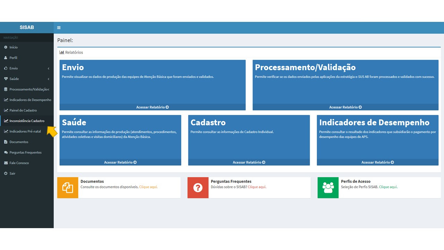Open Inconsistência Cadastro from the sidebar
Viewport: 444px width, 250px height.
27,121
